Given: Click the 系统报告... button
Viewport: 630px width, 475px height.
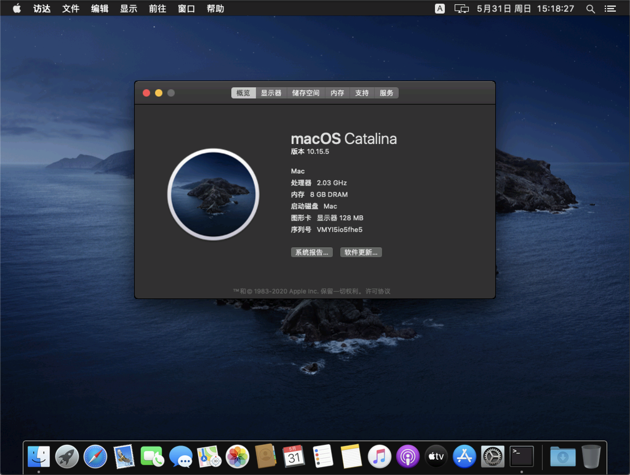Looking at the screenshot, I should tap(312, 253).
